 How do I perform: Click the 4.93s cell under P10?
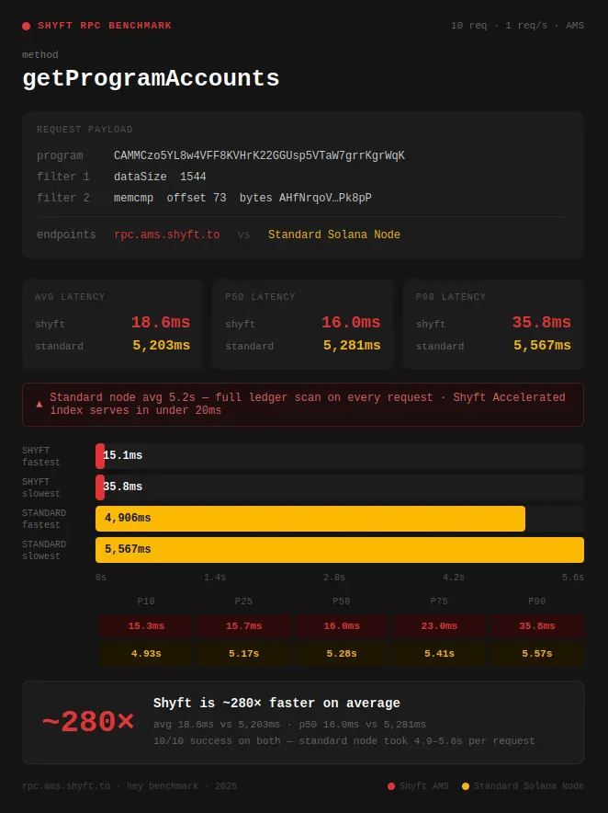(x=146, y=654)
